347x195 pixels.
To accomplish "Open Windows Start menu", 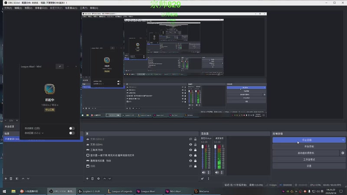I will pyautogui.click(x=4, y=191).
